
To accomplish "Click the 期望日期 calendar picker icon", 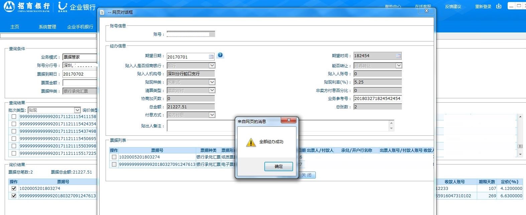I will coord(211,57).
